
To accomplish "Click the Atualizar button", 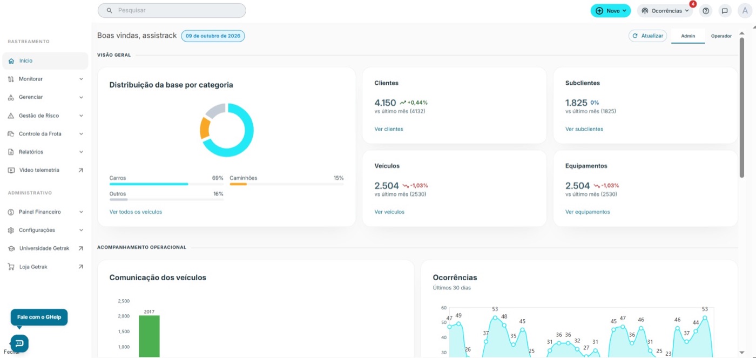I will pyautogui.click(x=648, y=36).
